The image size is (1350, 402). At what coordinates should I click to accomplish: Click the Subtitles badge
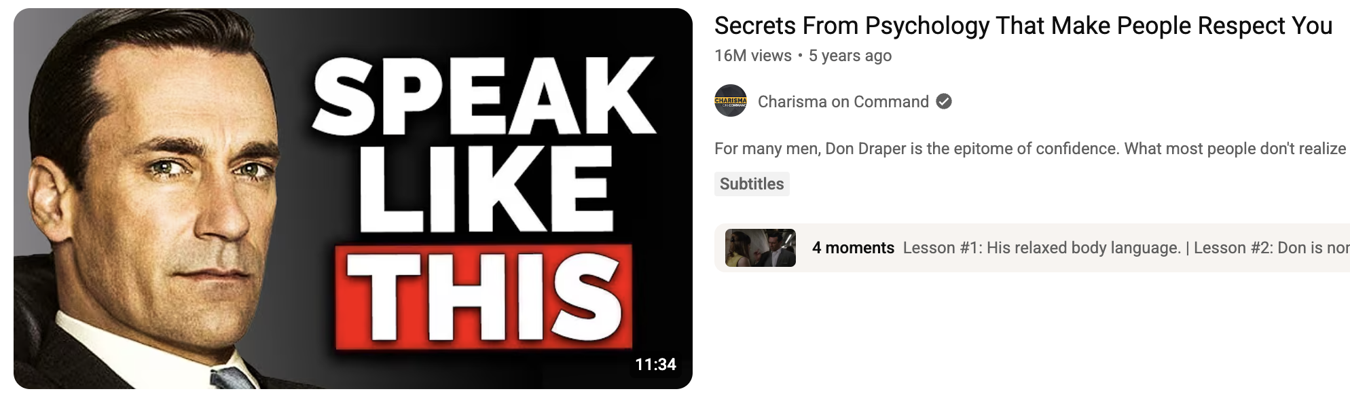point(752,184)
